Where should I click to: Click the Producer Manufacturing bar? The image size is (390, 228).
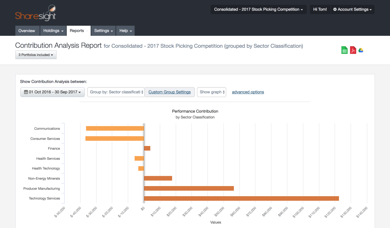pos(189,188)
